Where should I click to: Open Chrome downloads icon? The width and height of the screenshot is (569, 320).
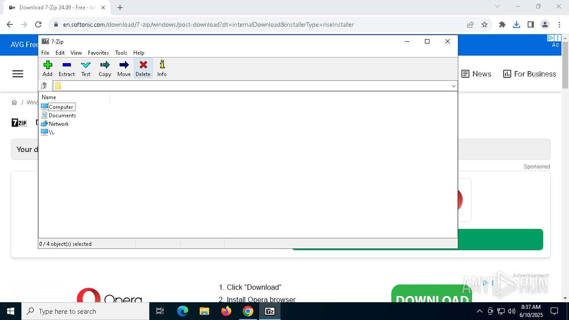click(517, 24)
